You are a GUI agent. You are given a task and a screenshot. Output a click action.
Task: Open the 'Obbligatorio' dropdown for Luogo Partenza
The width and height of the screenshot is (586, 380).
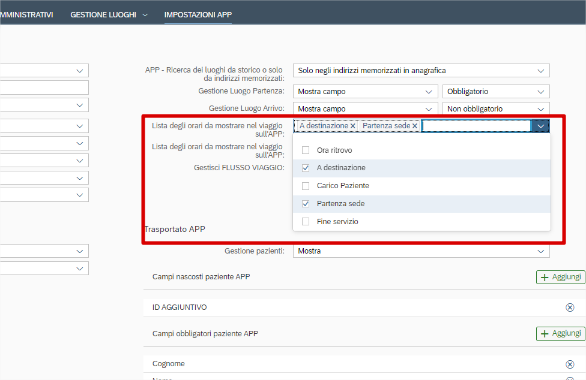coord(495,92)
